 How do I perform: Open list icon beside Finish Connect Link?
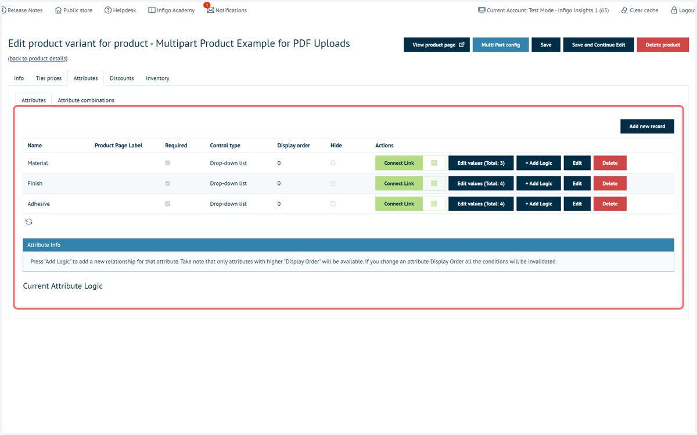pyautogui.click(x=434, y=183)
